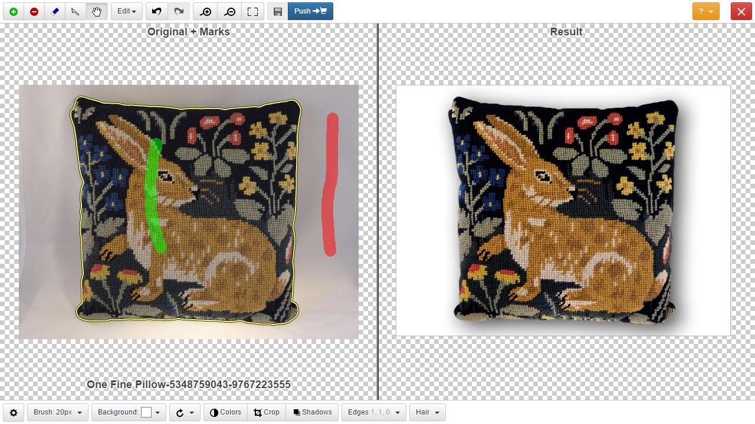Pick the scalpel tool
Screen dimensions: 755x424
pos(75,11)
